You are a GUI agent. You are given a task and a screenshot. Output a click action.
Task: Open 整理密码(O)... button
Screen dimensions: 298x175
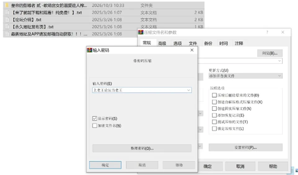[x=142, y=148]
